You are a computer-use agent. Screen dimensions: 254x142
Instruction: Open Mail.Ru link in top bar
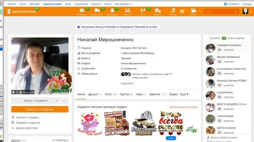(12, 4)
